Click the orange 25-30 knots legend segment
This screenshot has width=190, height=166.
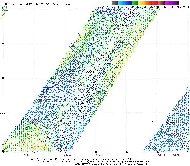click(x=148, y=3)
